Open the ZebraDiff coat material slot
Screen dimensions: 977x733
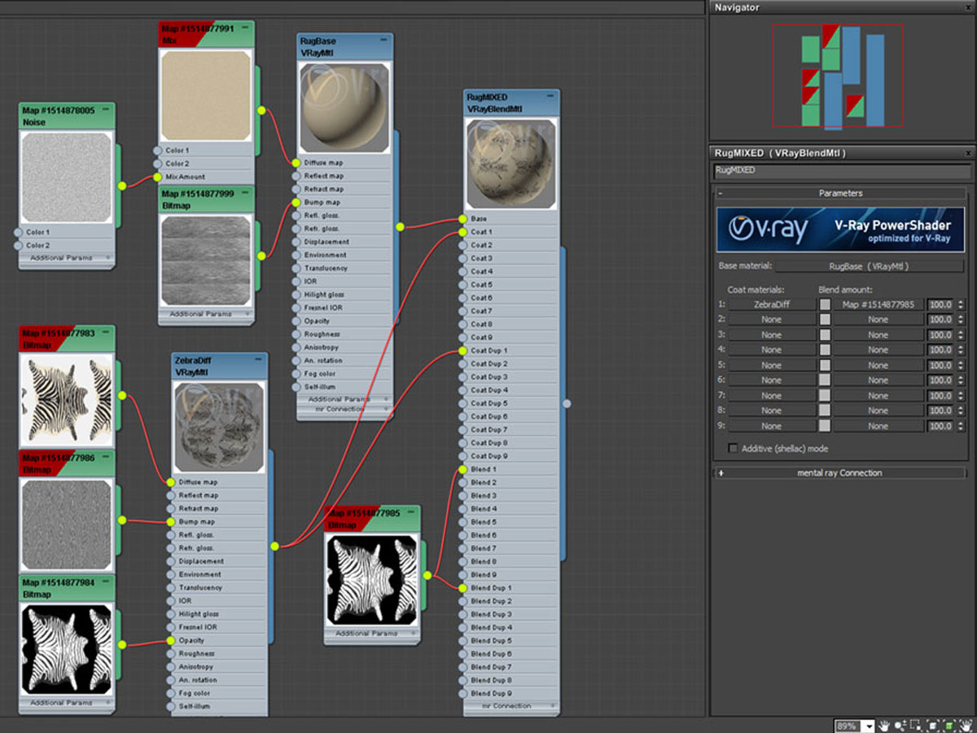(771, 305)
